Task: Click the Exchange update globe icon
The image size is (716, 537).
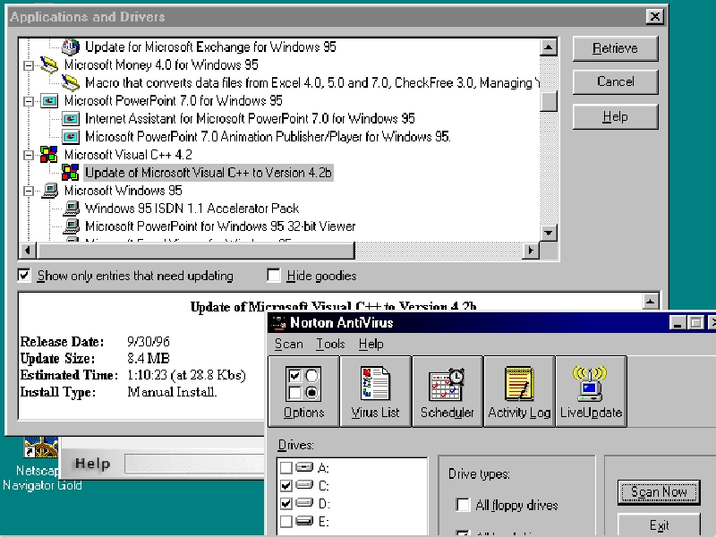Action: pyautogui.click(x=71, y=47)
